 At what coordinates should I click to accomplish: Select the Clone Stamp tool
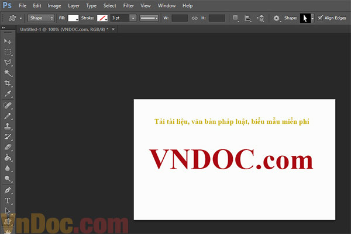[8, 126]
